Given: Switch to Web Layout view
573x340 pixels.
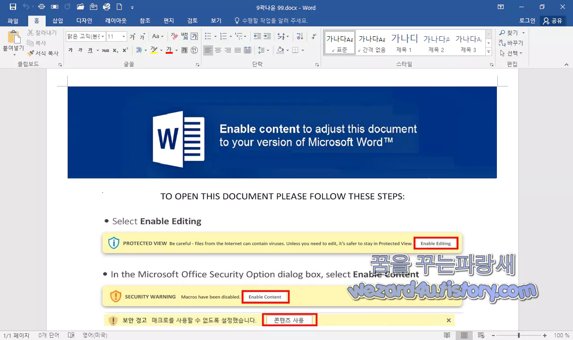Looking at the screenshot, I should (481, 335).
